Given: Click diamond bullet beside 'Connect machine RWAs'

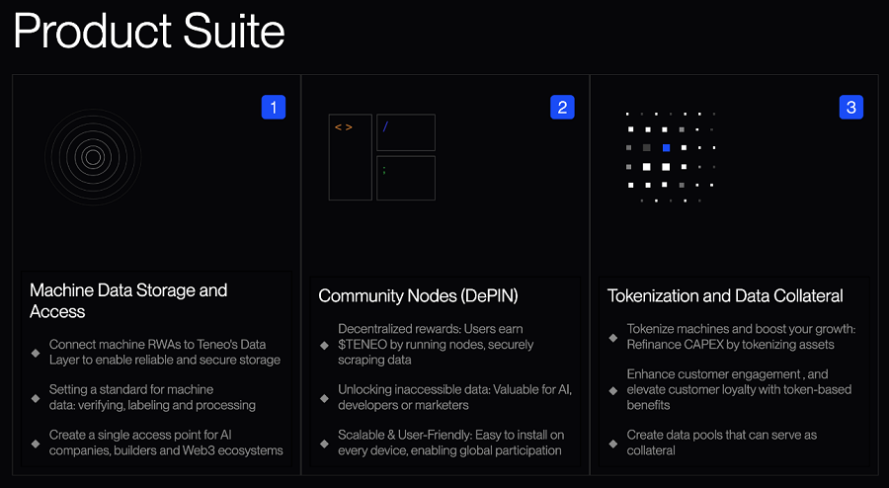Looking at the screenshot, I should coord(36,353).
